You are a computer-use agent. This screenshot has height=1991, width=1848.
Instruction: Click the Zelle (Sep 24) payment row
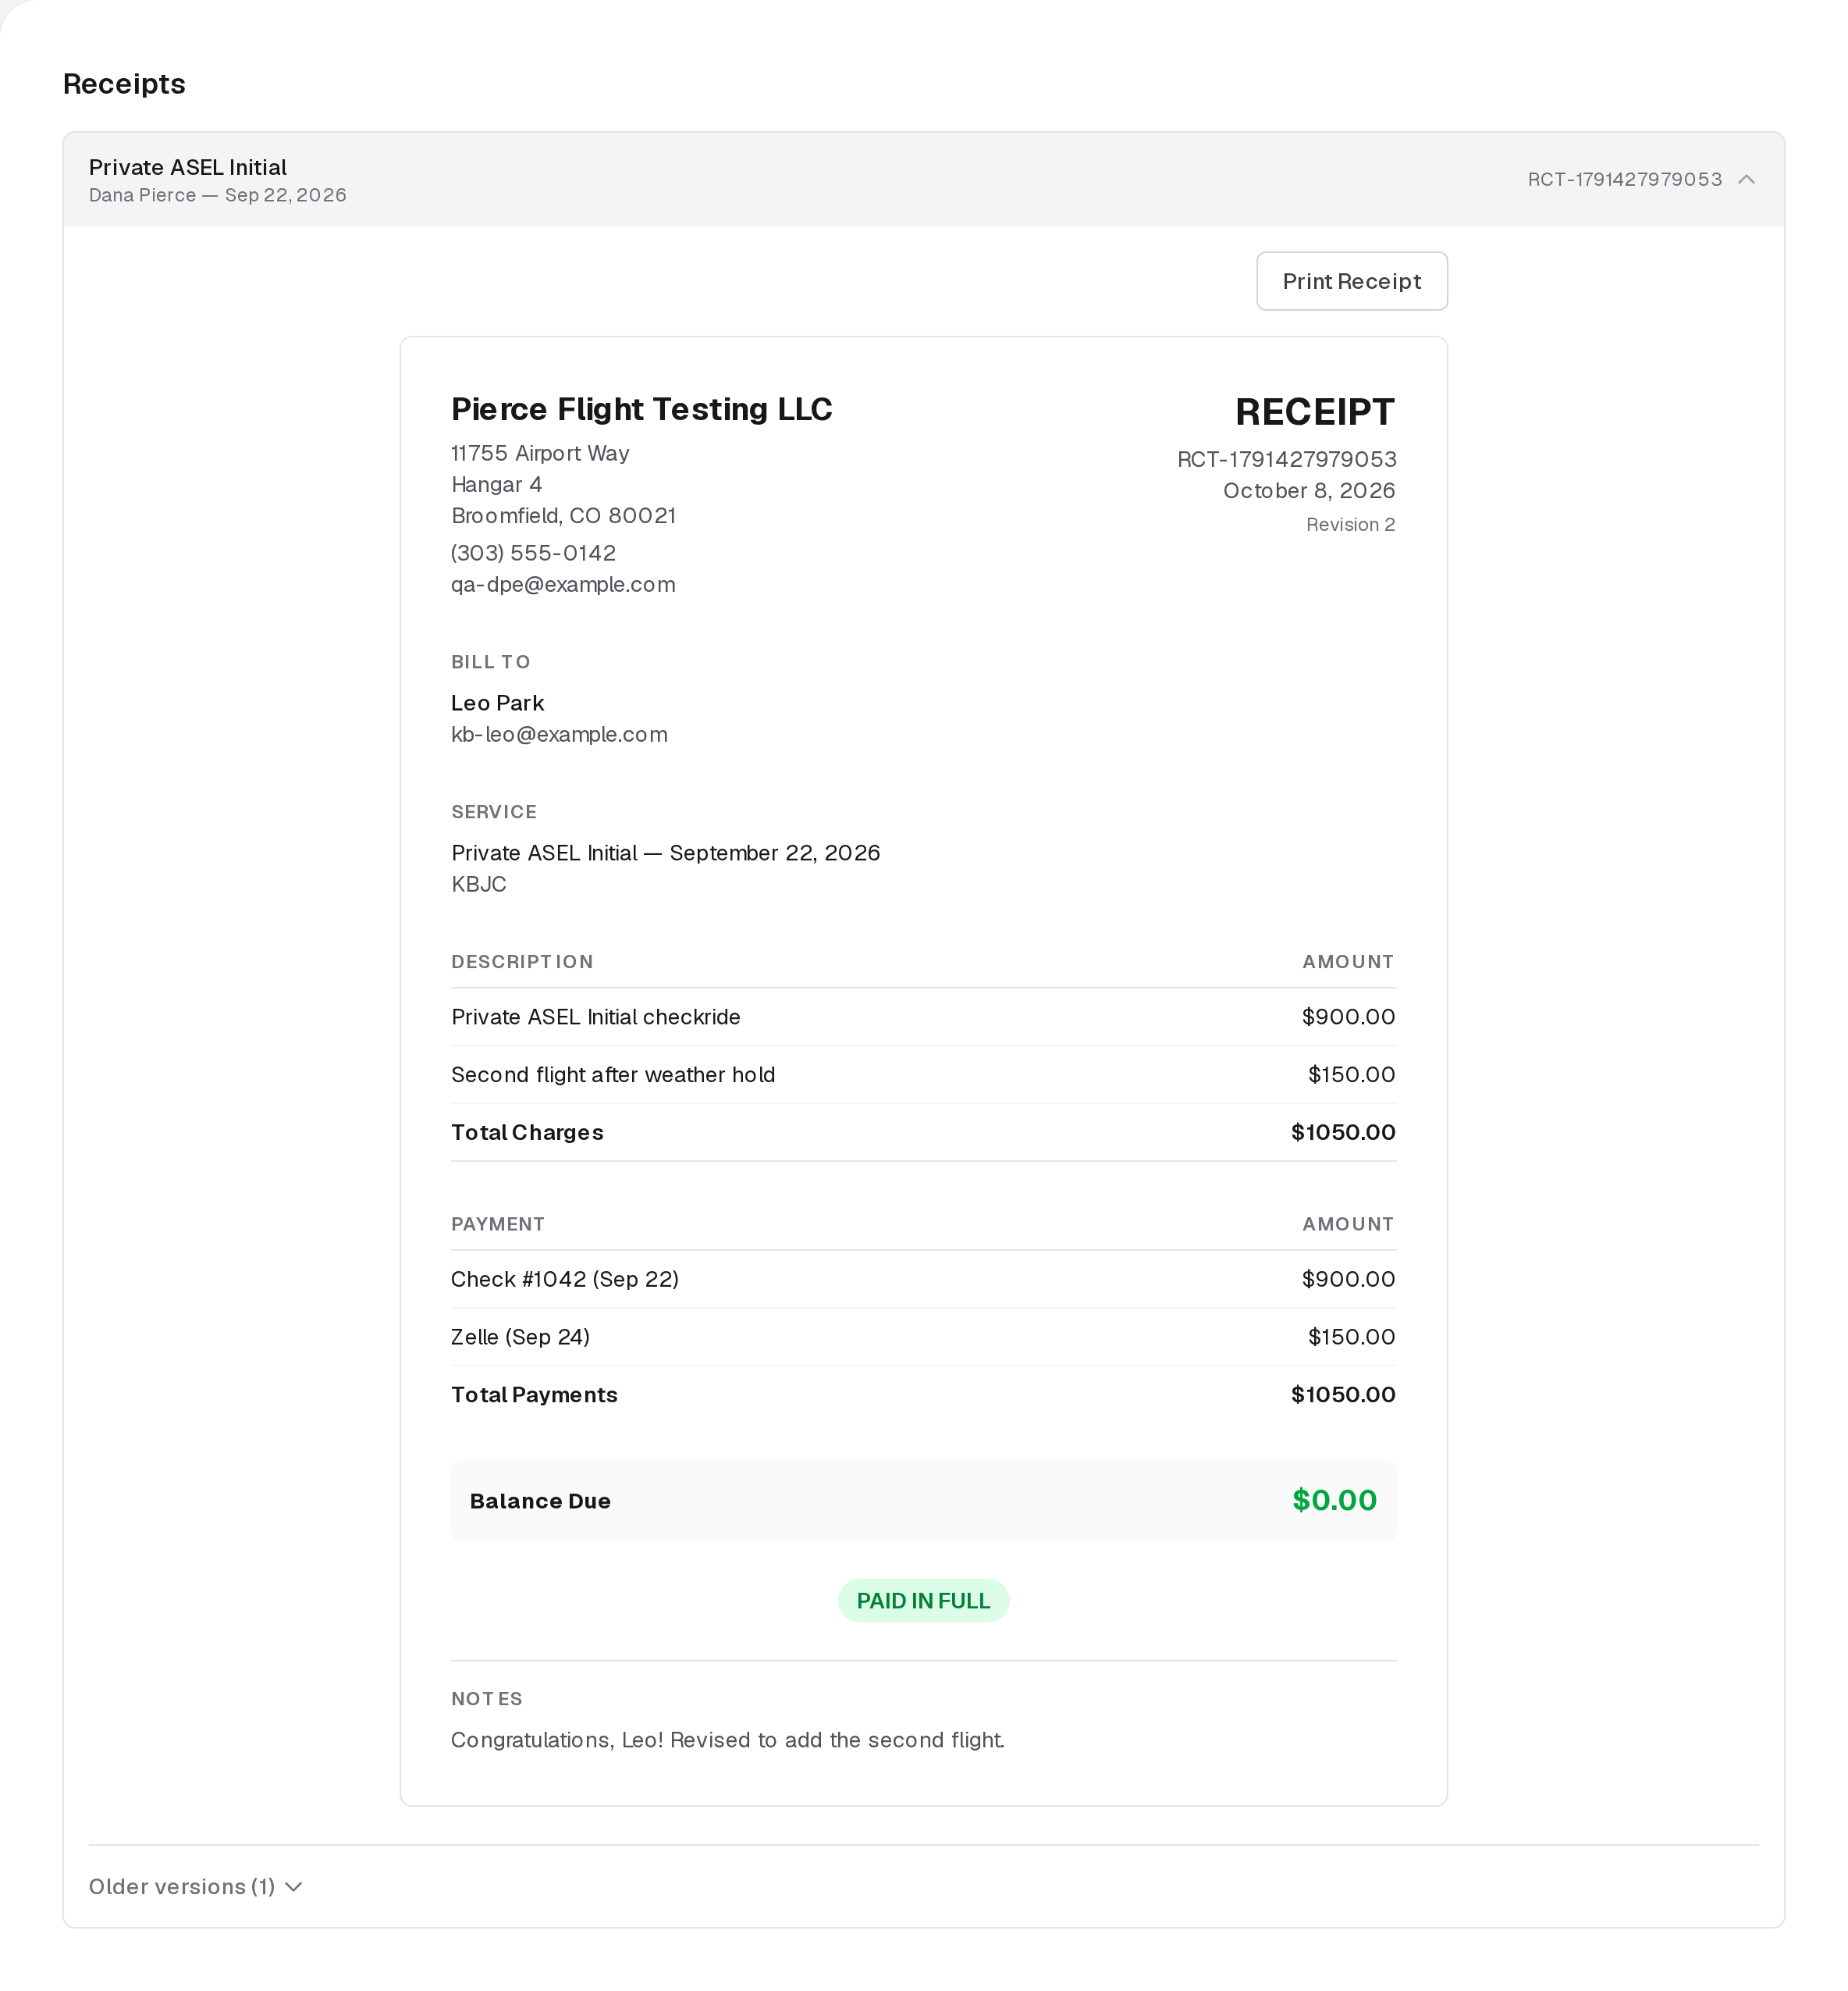pos(923,1337)
